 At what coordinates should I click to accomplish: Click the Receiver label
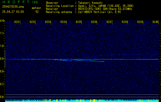pyautogui.click(x=52, y=9)
